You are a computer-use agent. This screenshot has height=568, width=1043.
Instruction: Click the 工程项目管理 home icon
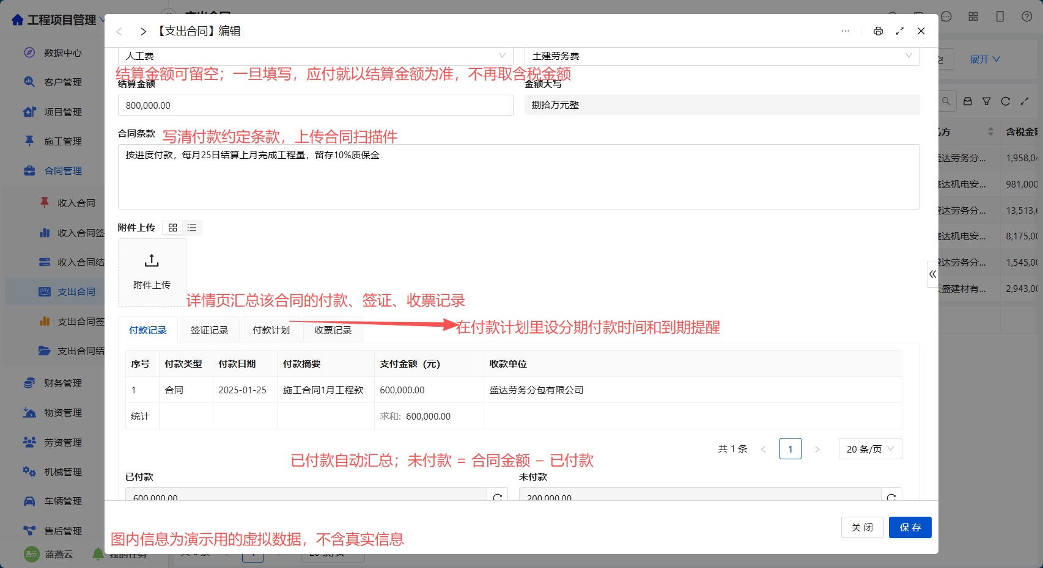(x=18, y=20)
